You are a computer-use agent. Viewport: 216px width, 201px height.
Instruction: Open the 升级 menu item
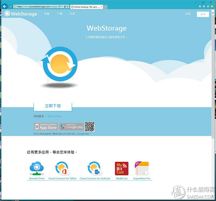coord(72,14)
